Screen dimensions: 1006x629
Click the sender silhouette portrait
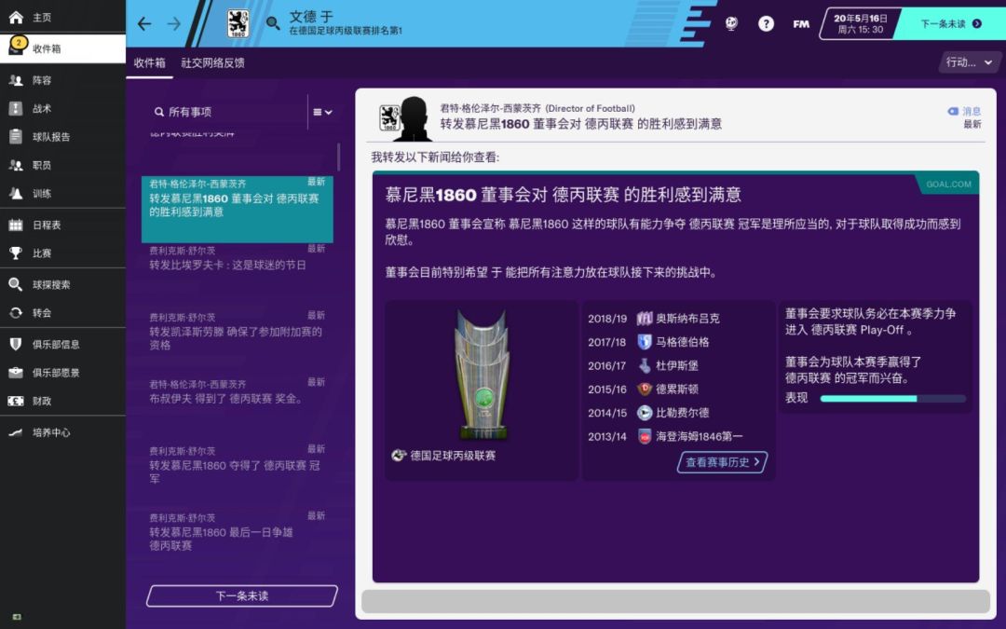pyautogui.click(x=414, y=118)
